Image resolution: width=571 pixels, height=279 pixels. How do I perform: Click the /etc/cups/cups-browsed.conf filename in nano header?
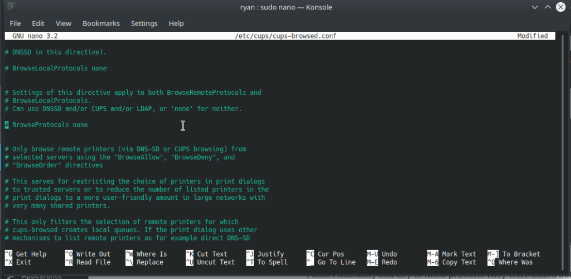[x=286, y=36]
